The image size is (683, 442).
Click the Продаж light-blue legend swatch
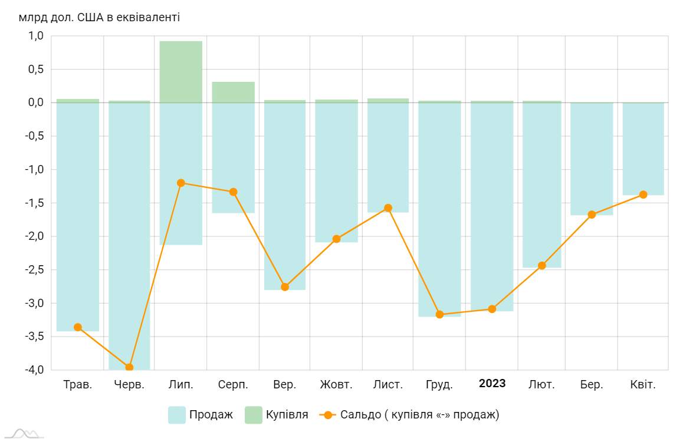tap(177, 415)
